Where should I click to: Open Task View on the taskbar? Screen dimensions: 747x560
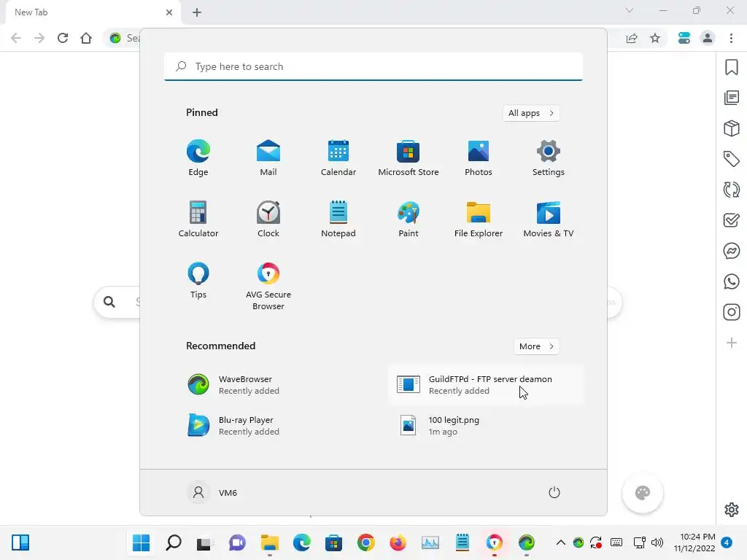click(205, 542)
